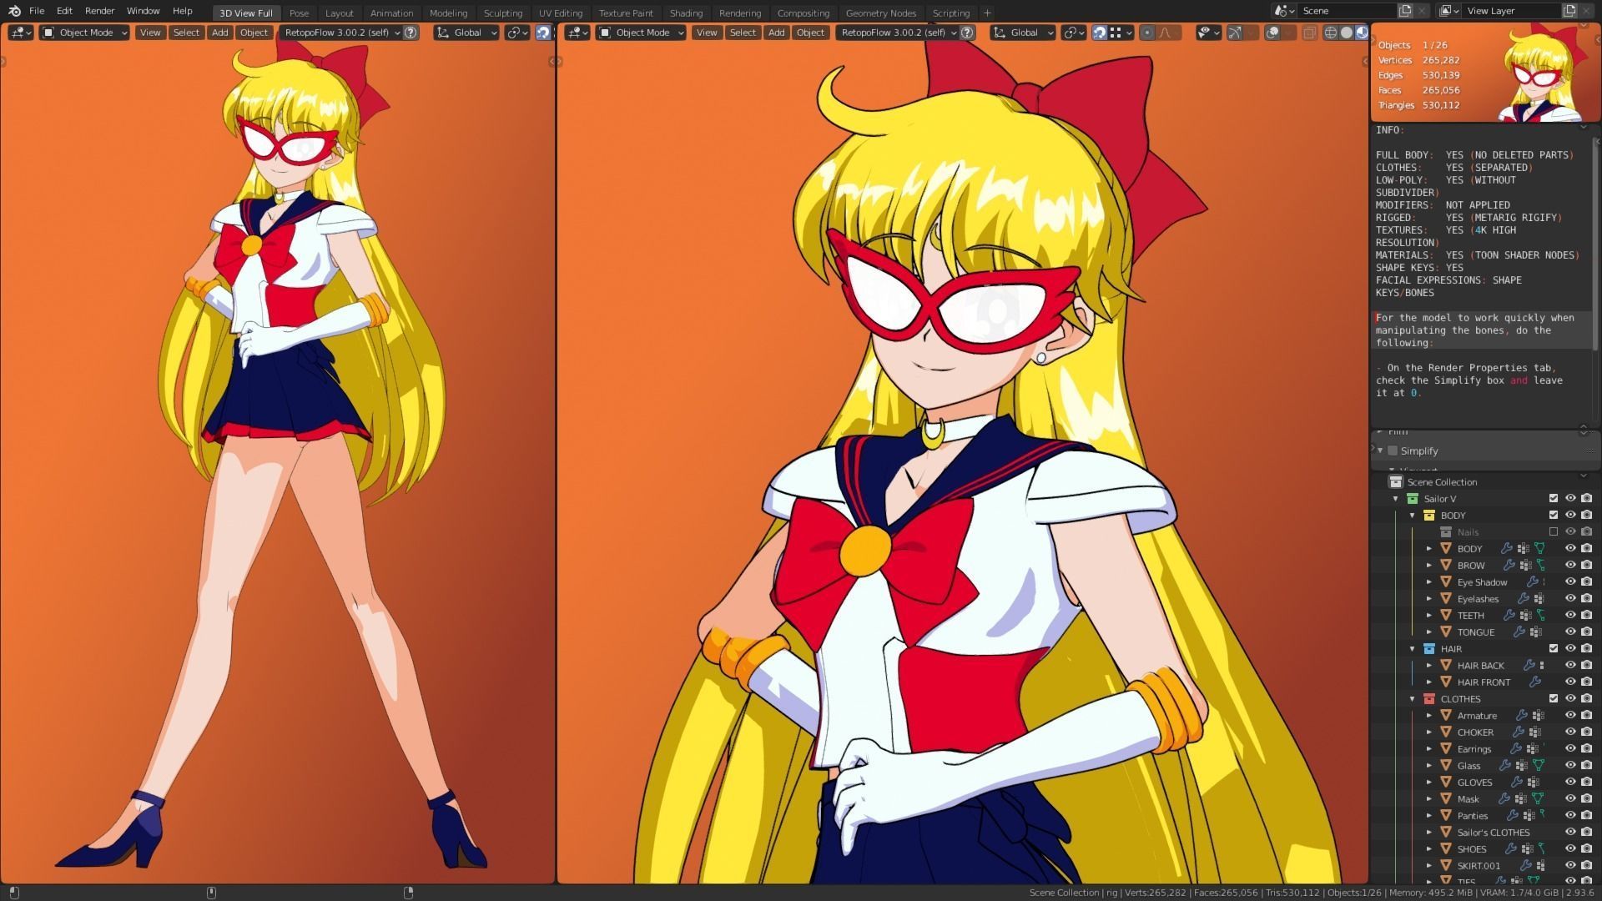
Task: Open Object Mode dropdown in right viewport
Action: pyautogui.click(x=642, y=33)
